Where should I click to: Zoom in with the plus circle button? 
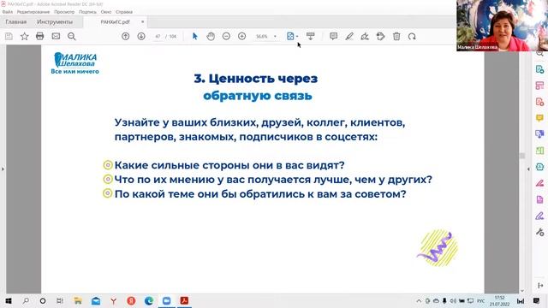coord(241,36)
